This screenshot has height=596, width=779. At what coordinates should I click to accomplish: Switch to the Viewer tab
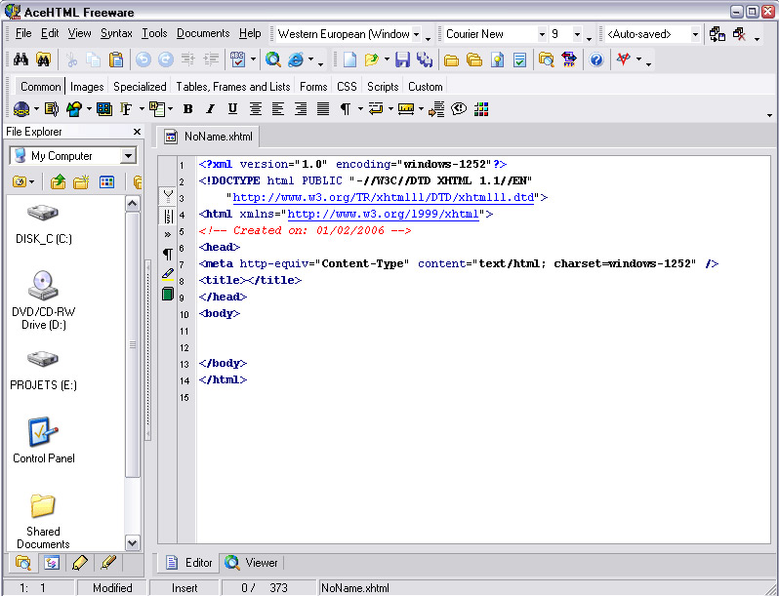pyautogui.click(x=253, y=562)
